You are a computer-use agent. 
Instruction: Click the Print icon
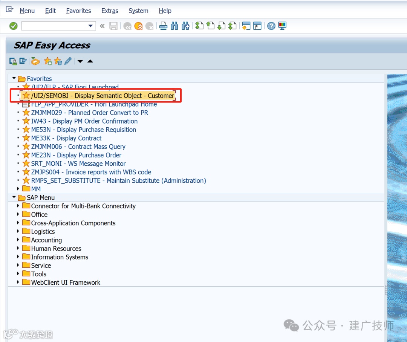163,26
